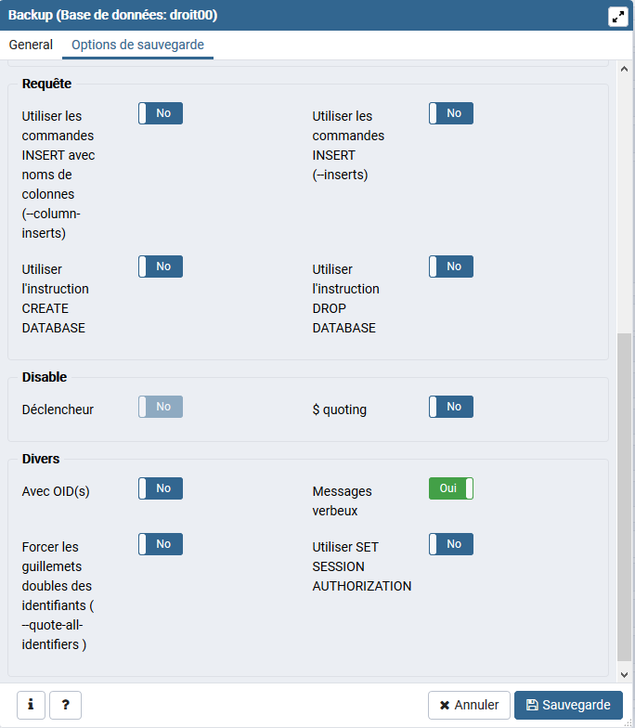Toggle the $ quoting switch

click(x=451, y=407)
